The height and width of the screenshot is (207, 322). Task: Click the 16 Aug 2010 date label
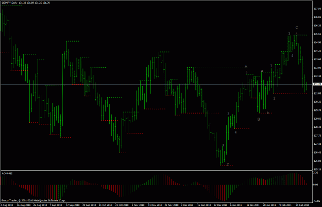click(24, 205)
